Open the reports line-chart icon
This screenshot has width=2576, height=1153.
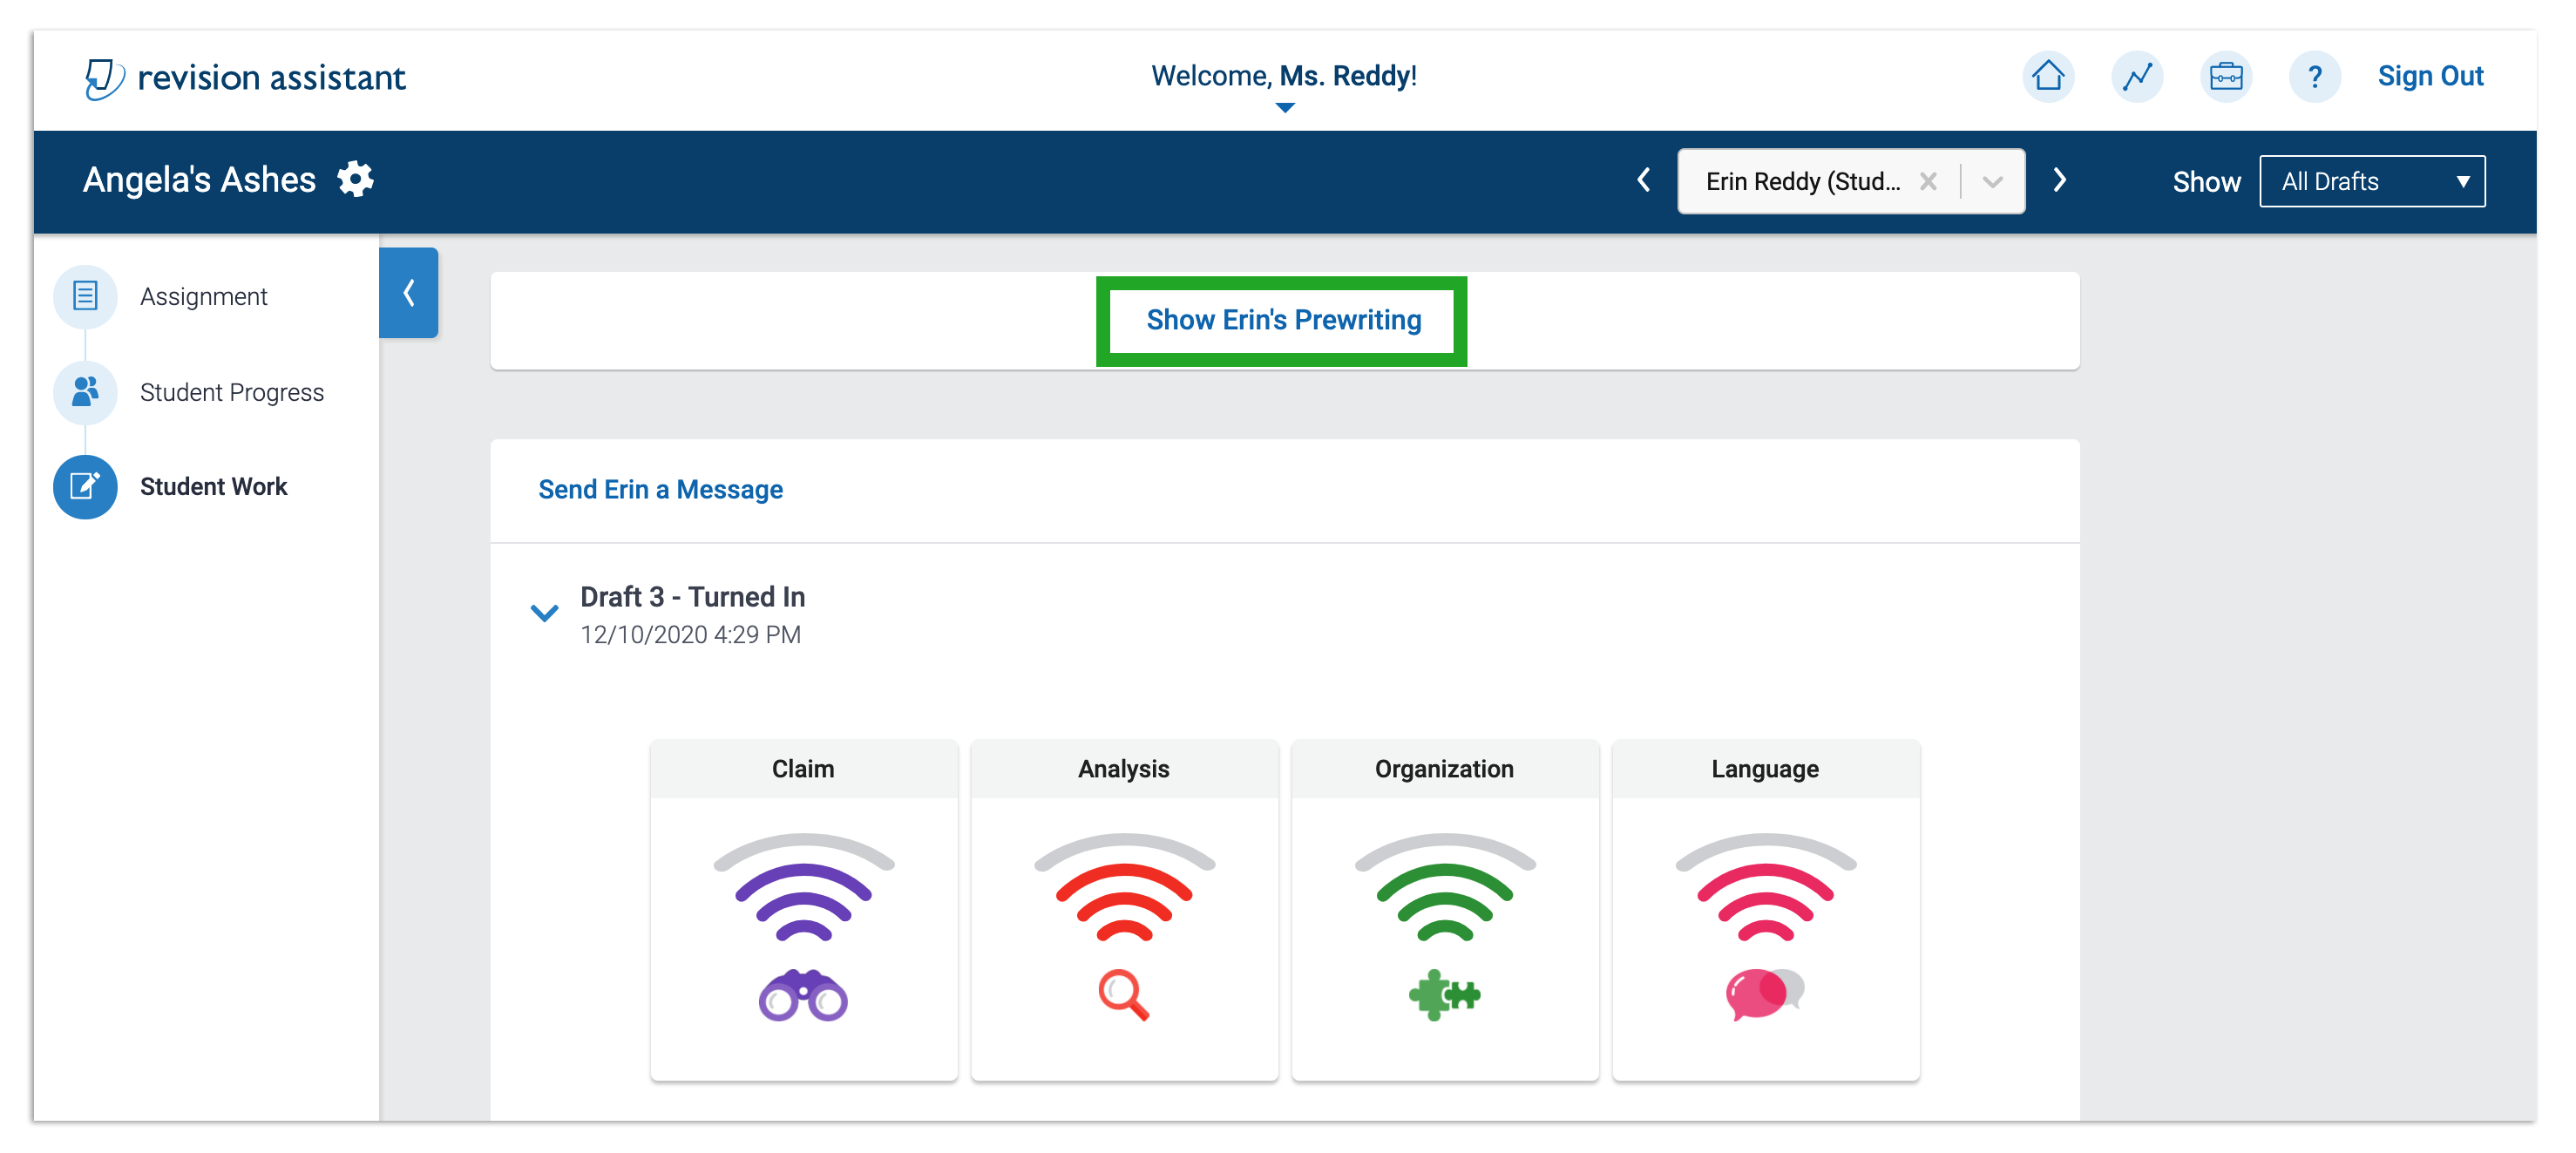(x=2136, y=76)
